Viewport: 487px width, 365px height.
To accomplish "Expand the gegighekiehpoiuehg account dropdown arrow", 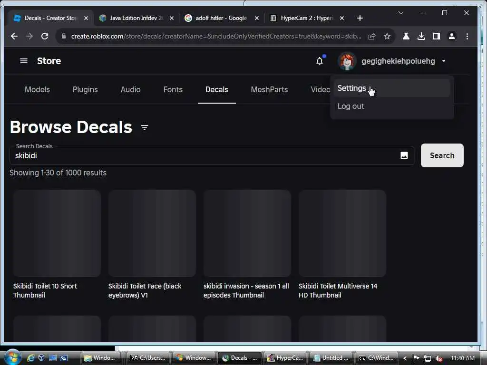I will [x=444, y=61].
